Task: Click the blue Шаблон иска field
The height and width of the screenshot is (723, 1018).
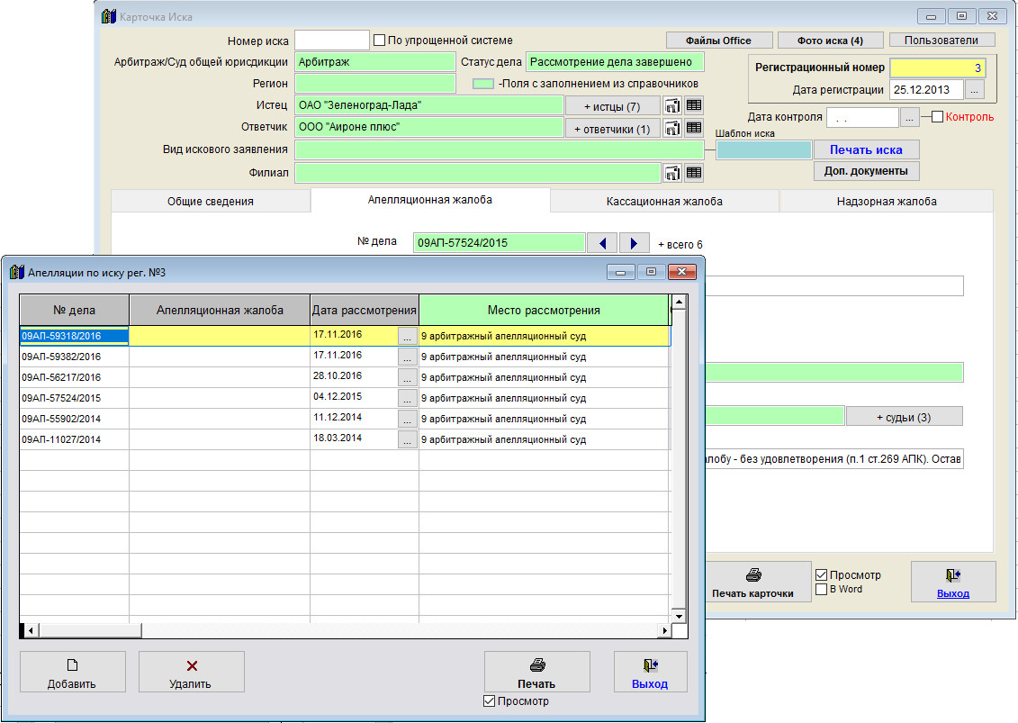Action: click(763, 150)
